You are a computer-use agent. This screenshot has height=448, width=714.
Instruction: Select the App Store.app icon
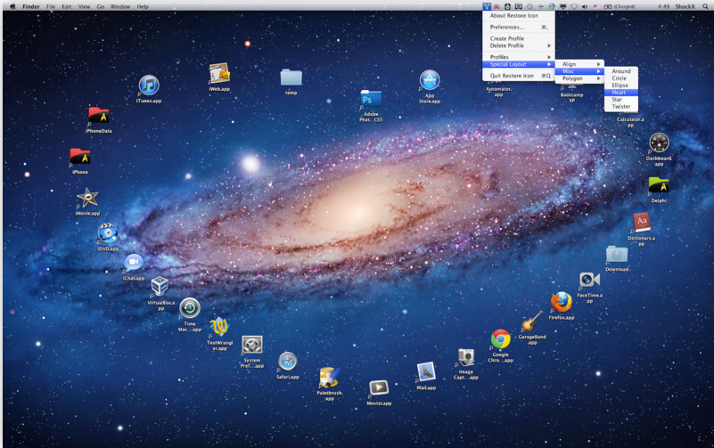pyautogui.click(x=430, y=80)
